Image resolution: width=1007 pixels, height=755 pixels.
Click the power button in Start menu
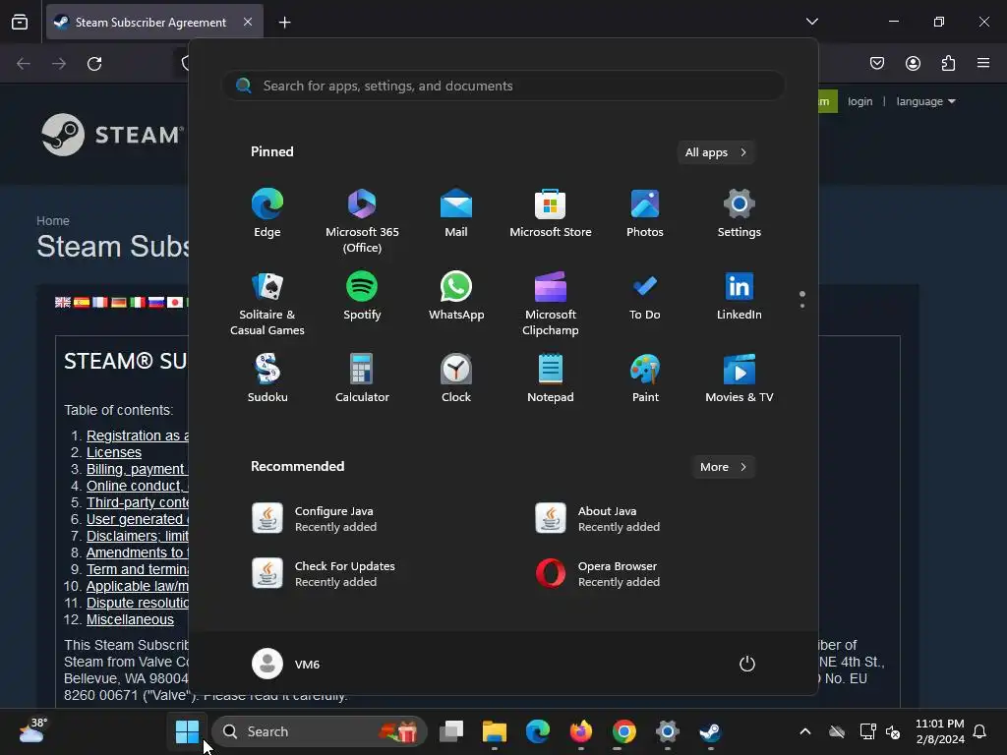tap(747, 664)
